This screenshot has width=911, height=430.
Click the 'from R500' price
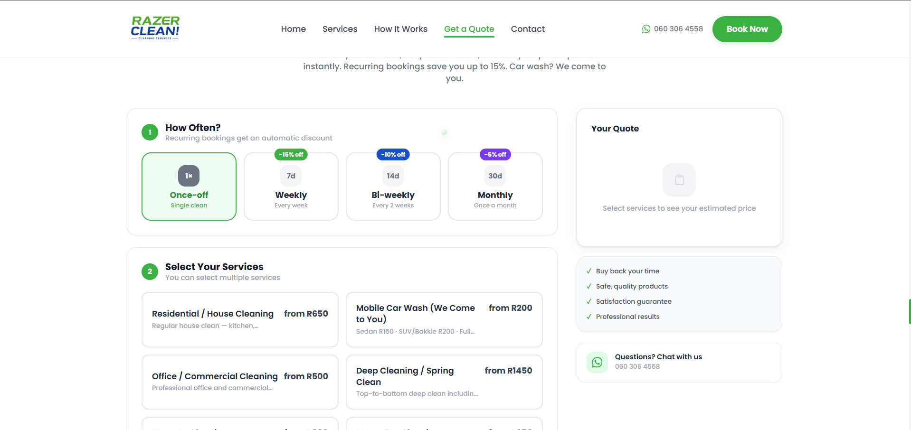[306, 376]
